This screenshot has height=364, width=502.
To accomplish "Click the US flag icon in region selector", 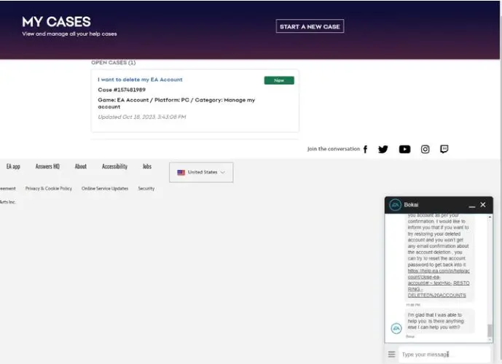I will pos(181,172).
